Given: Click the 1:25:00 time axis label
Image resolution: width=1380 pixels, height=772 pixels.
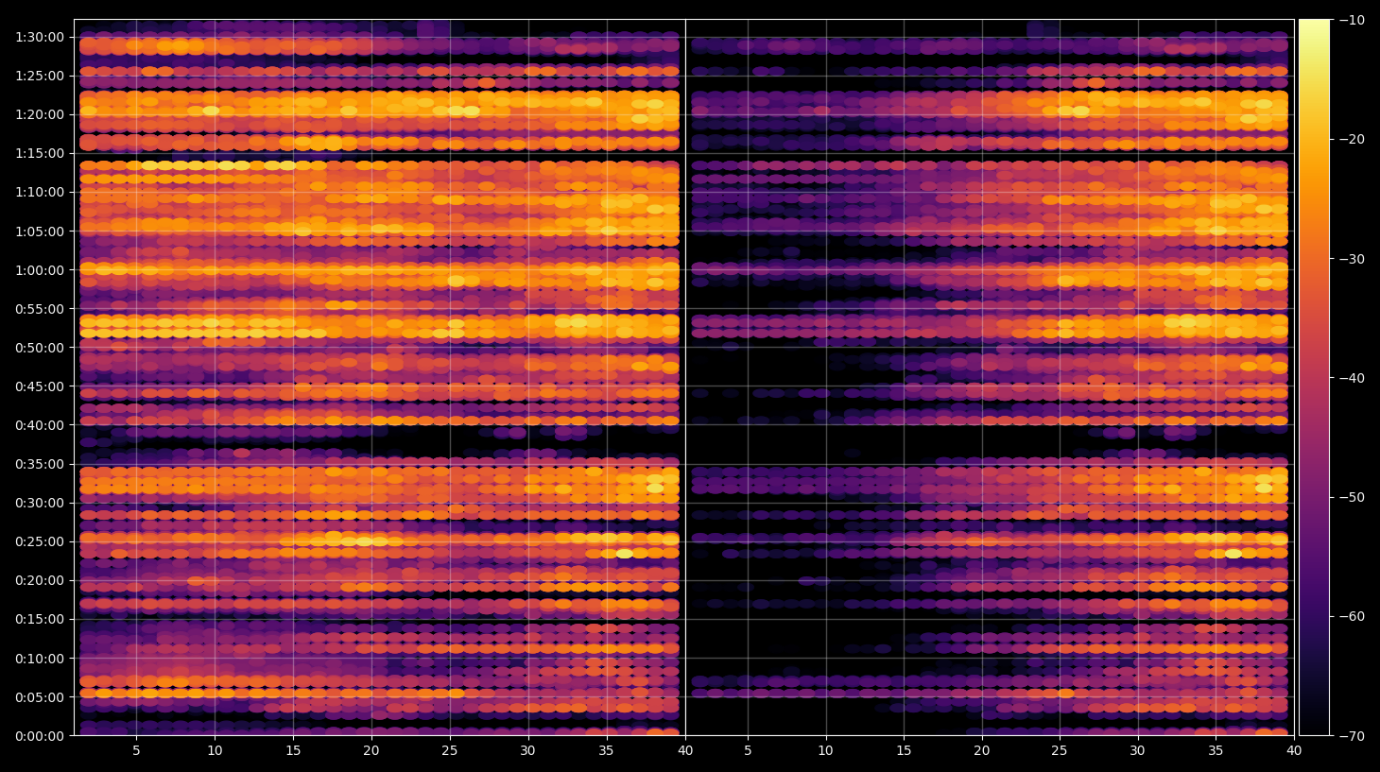Looking at the screenshot, I should pos(40,76).
